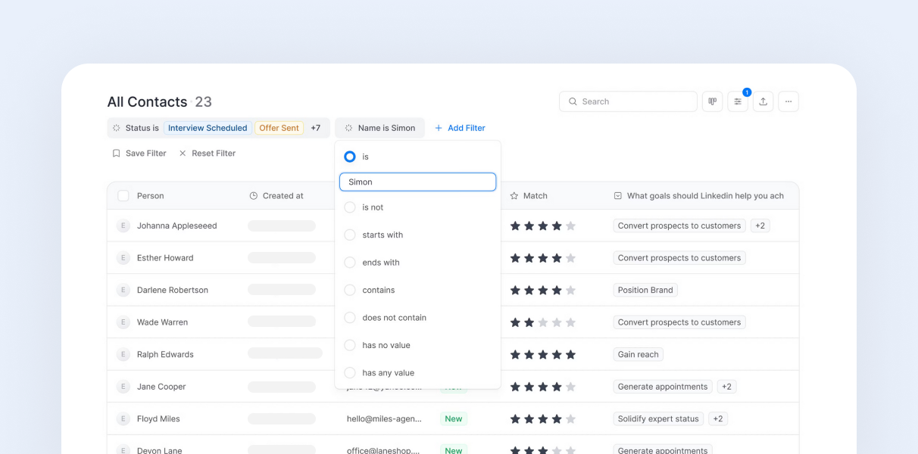Sort by the Created at column header
This screenshot has width=918, height=454.
[276, 196]
